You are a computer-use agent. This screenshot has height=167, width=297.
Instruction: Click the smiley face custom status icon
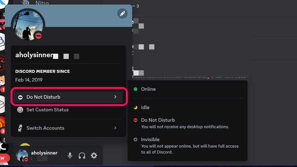(x=20, y=110)
